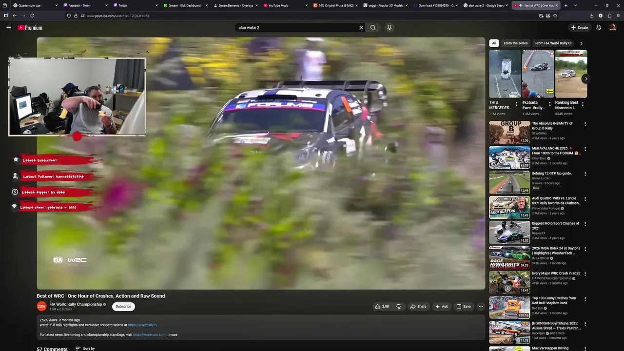Open FIA World Rally Championship channel avatar
Image resolution: width=624 pixels, height=351 pixels.
(42, 306)
